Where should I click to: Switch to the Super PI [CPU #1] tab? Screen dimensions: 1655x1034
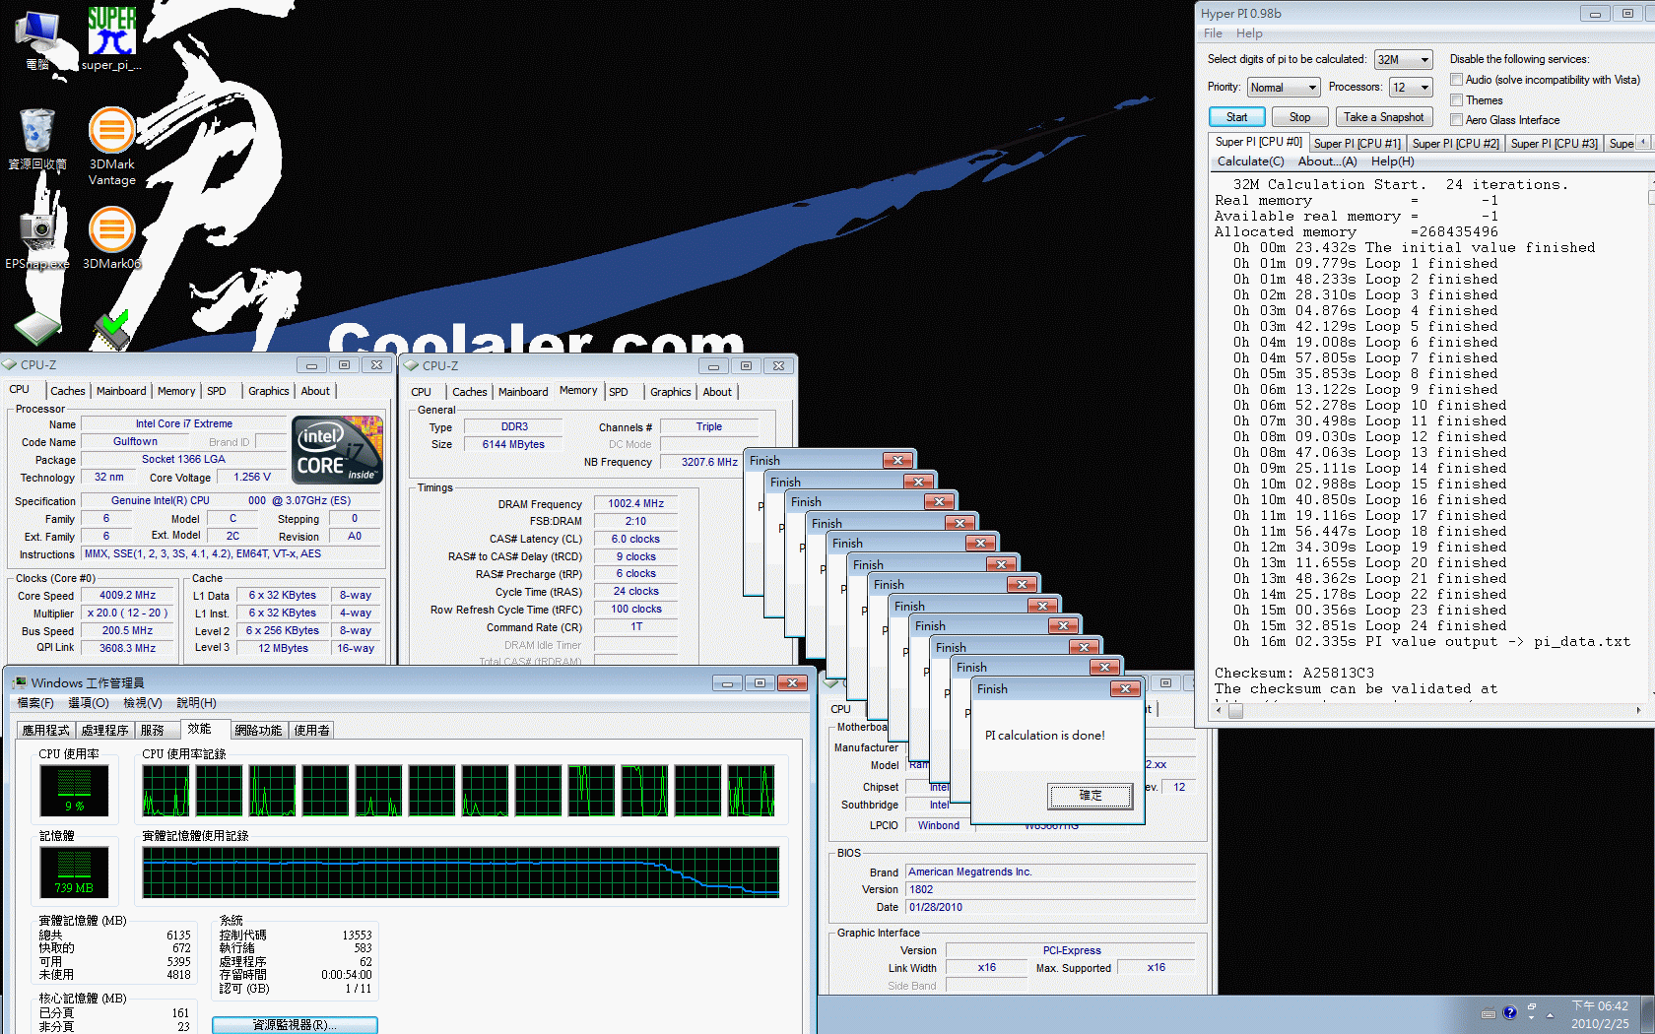point(1357,144)
